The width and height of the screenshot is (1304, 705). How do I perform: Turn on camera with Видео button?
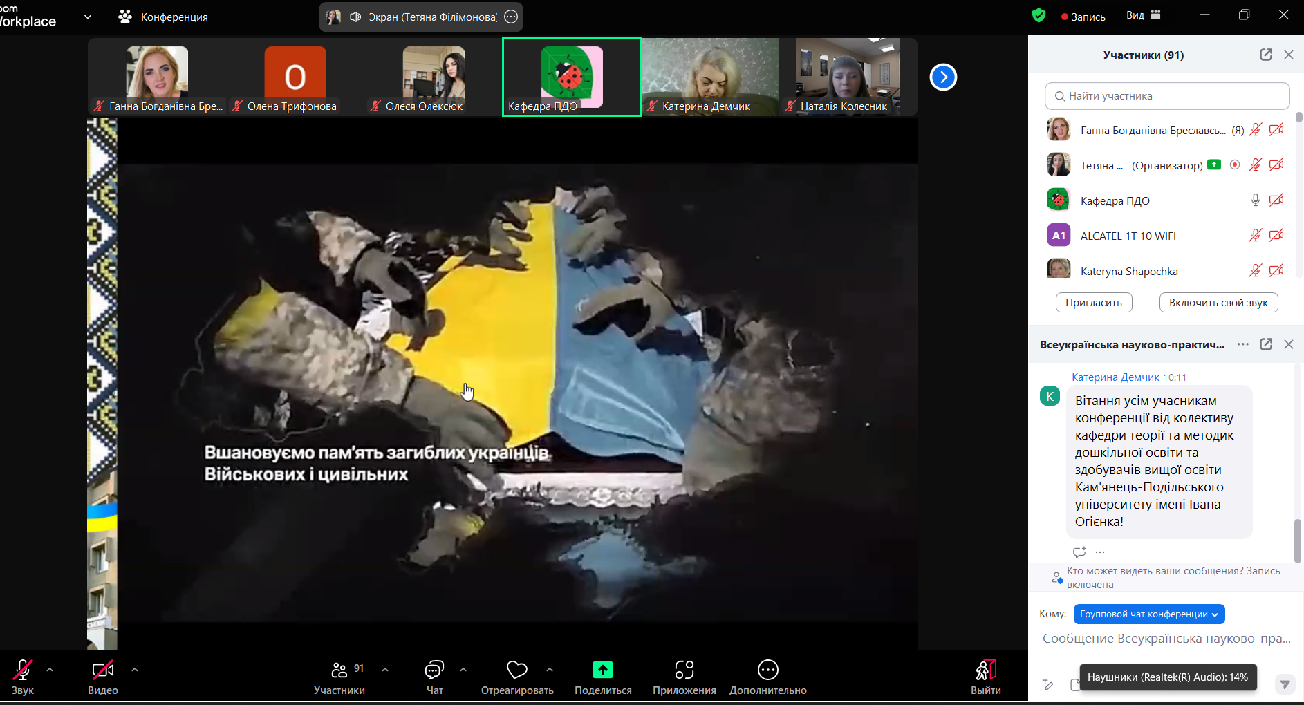click(102, 670)
